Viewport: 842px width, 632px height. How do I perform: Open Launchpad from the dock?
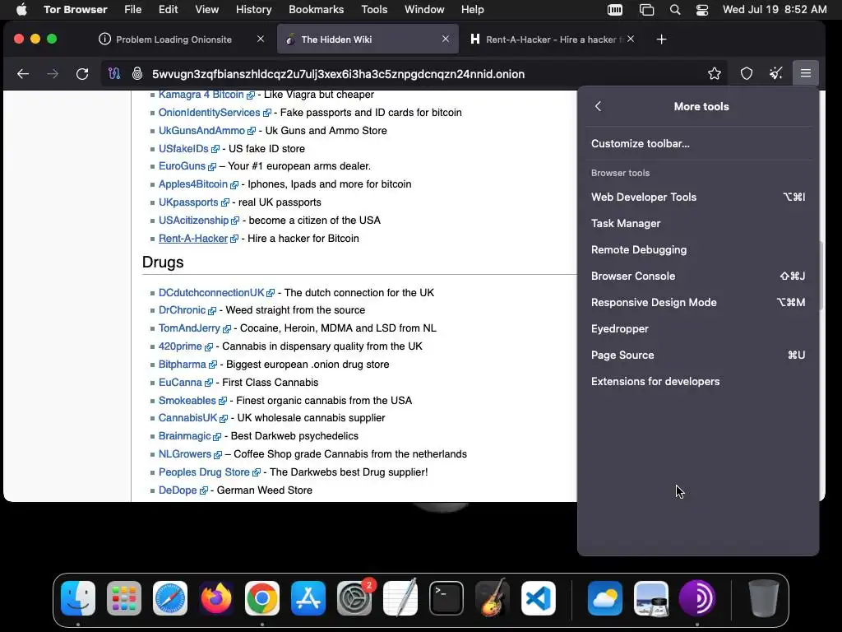pos(124,598)
